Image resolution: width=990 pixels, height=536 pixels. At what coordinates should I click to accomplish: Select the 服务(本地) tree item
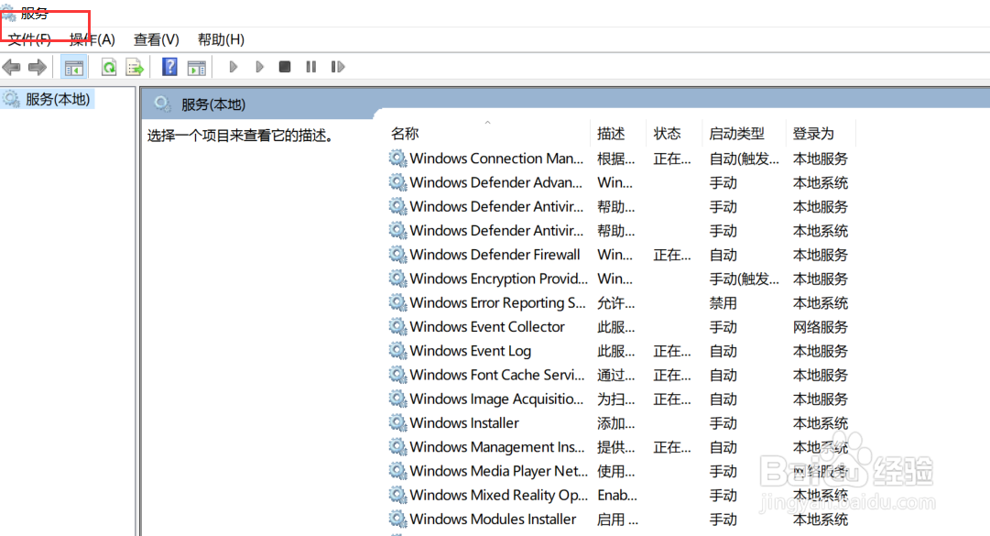pos(57,100)
